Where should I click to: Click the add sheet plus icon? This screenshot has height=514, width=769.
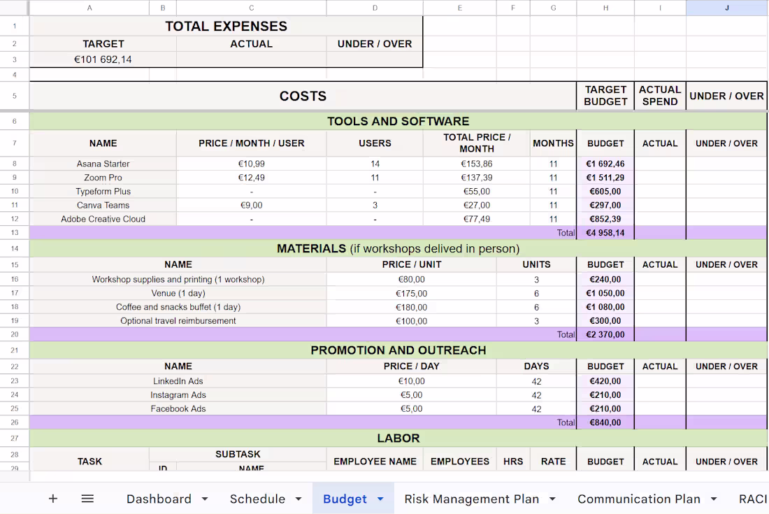[53, 498]
